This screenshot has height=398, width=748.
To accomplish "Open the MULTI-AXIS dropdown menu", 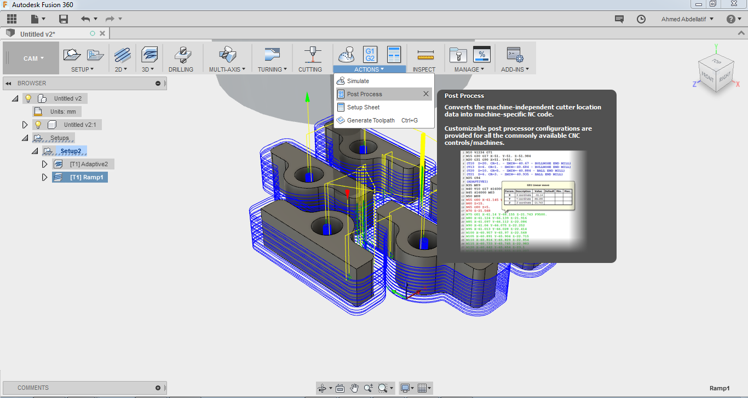I will [227, 69].
